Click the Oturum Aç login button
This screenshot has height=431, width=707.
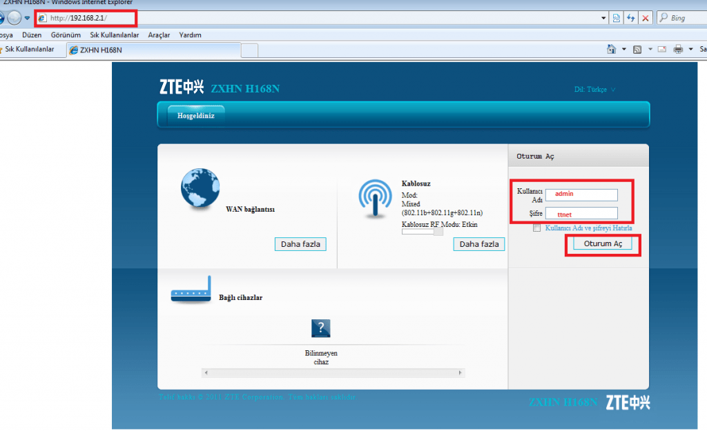coord(601,243)
